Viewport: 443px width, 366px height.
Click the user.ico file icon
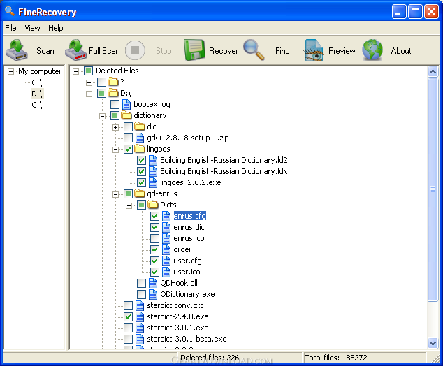[166, 272]
